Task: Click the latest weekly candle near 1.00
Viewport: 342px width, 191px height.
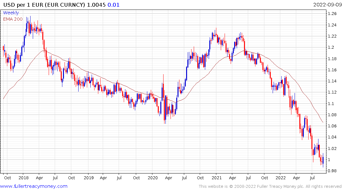Action: [323, 160]
